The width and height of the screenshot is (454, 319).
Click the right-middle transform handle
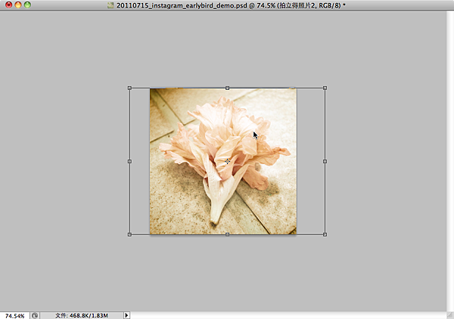[x=325, y=161]
